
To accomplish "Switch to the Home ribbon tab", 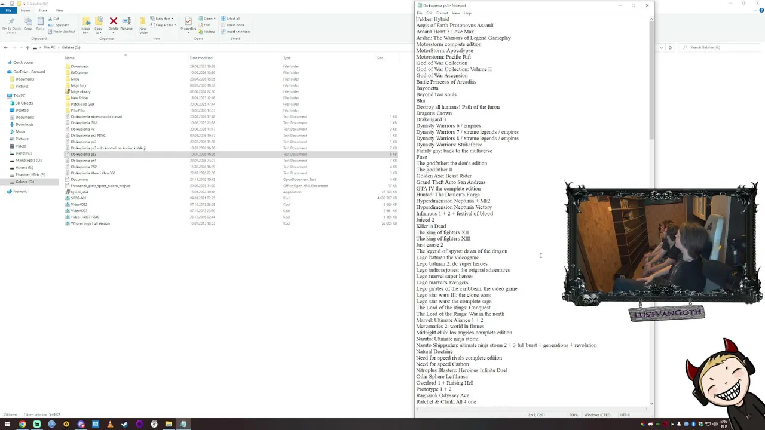I will tap(25, 10).
